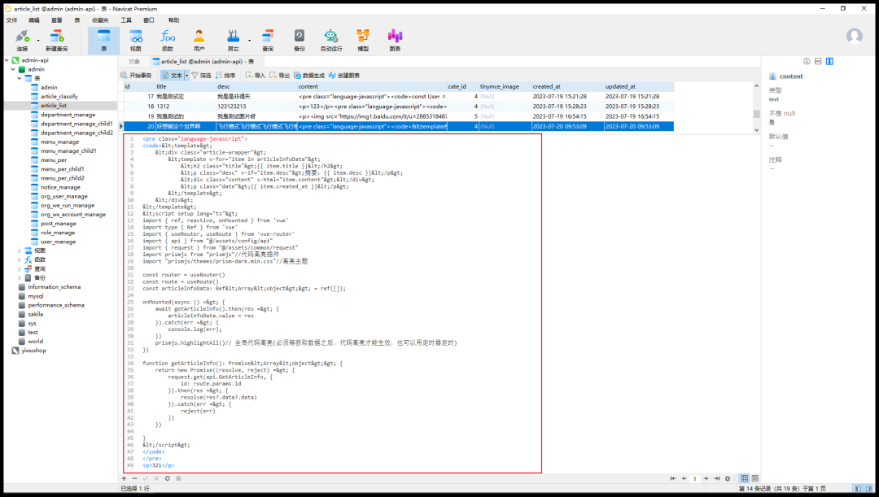Image resolution: width=879 pixels, height=497 pixels.
Task: Click the 开始事务 begin transaction button
Action: pos(136,75)
